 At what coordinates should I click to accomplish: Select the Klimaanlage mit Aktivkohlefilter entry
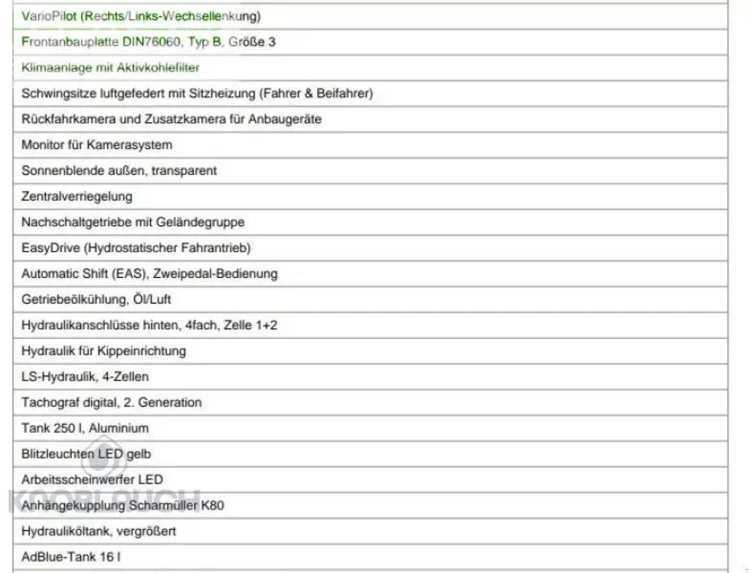pyautogui.click(x=110, y=67)
